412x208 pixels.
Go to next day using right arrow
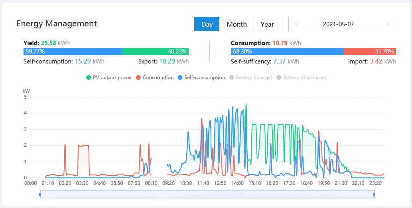coord(388,24)
